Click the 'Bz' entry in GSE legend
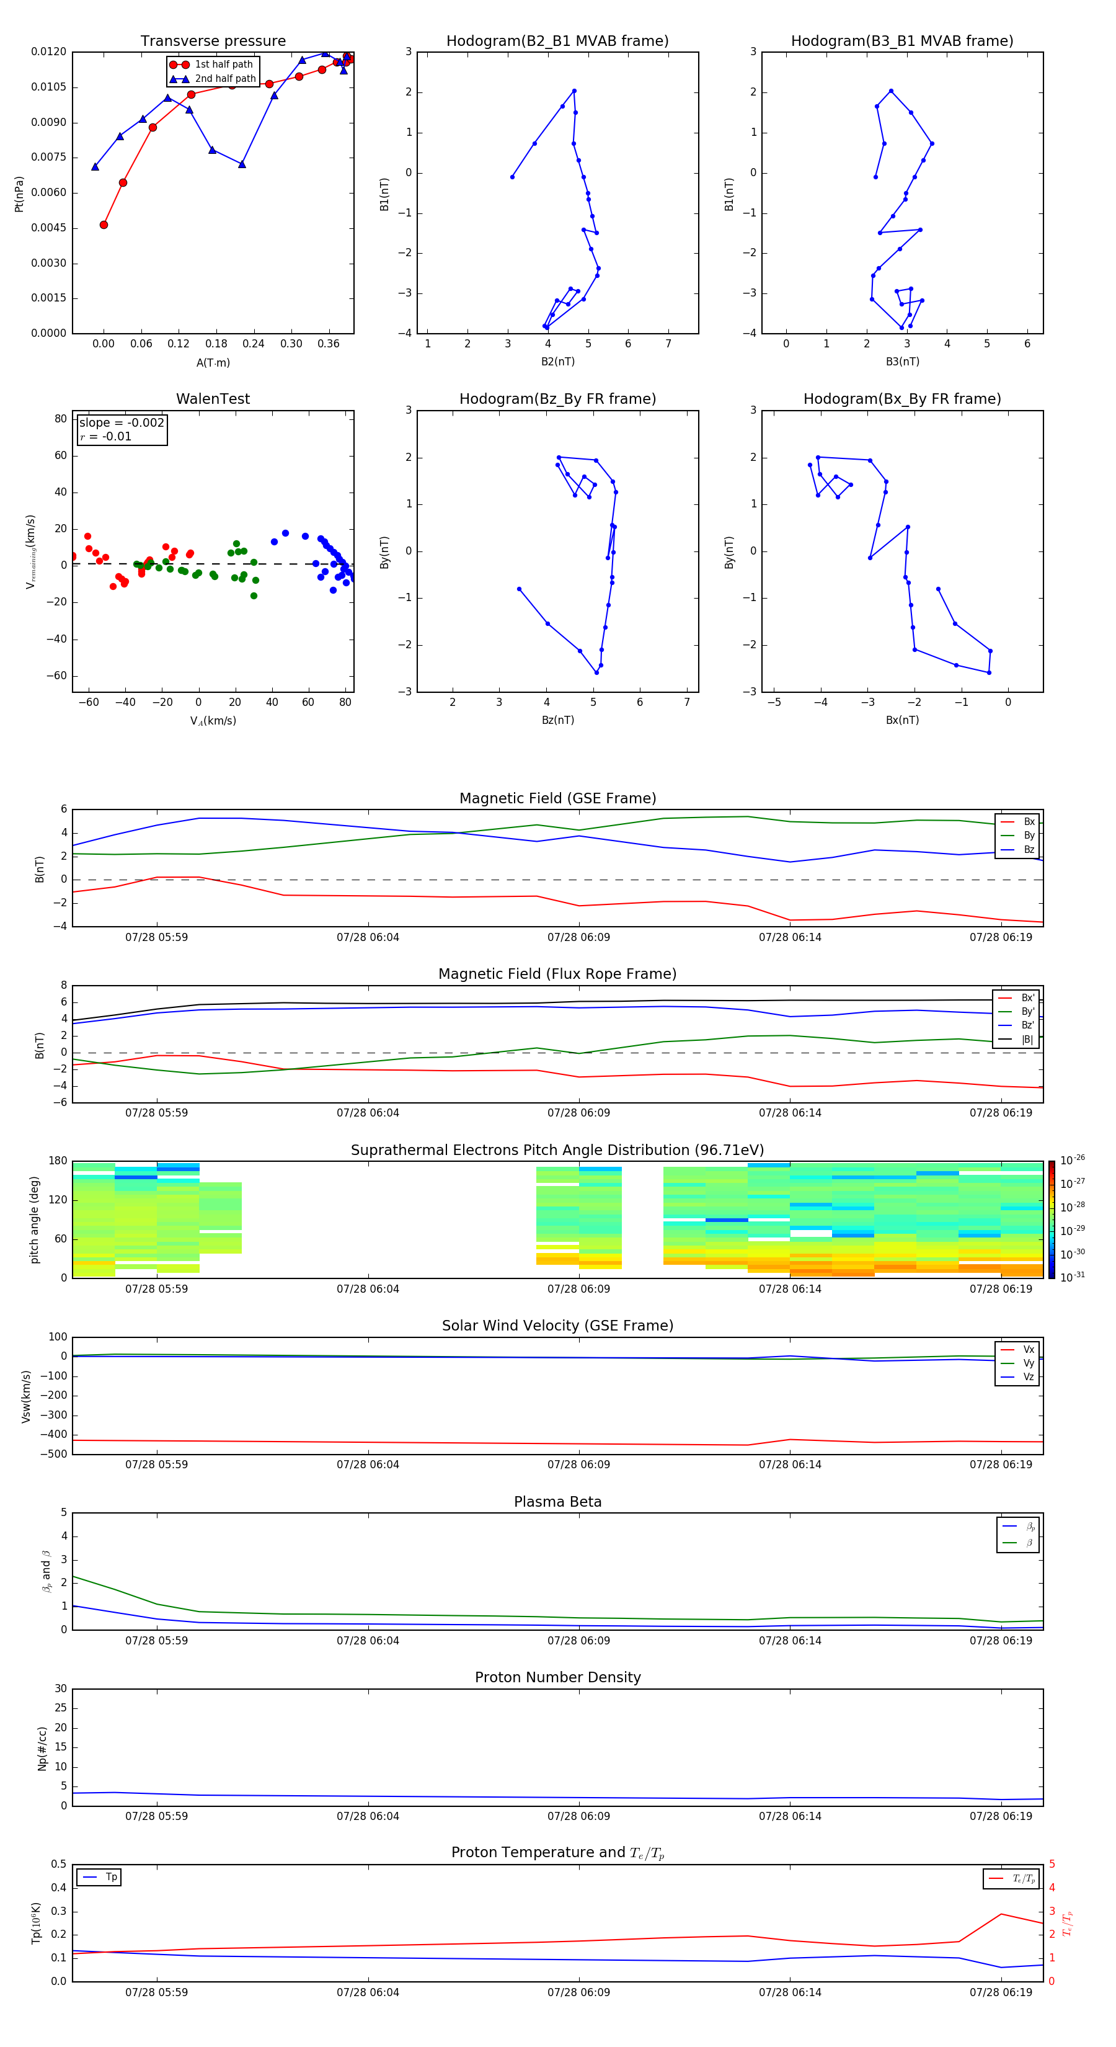This screenshot has width=1116, height=2047. (1018, 849)
